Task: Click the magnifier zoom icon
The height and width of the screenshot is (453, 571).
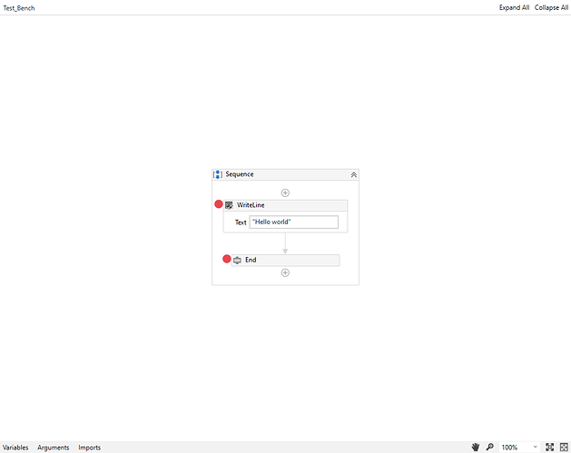Action: [490, 447]
